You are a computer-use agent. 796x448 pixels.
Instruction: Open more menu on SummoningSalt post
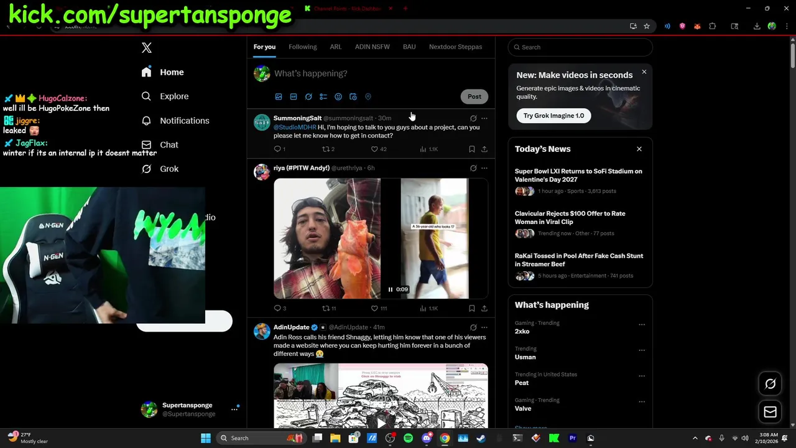pos(484,118)
